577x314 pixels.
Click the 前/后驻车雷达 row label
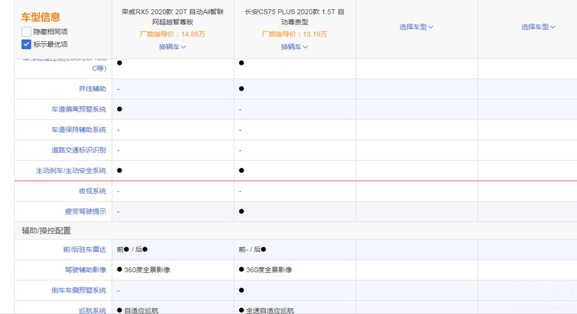[85, 249]
